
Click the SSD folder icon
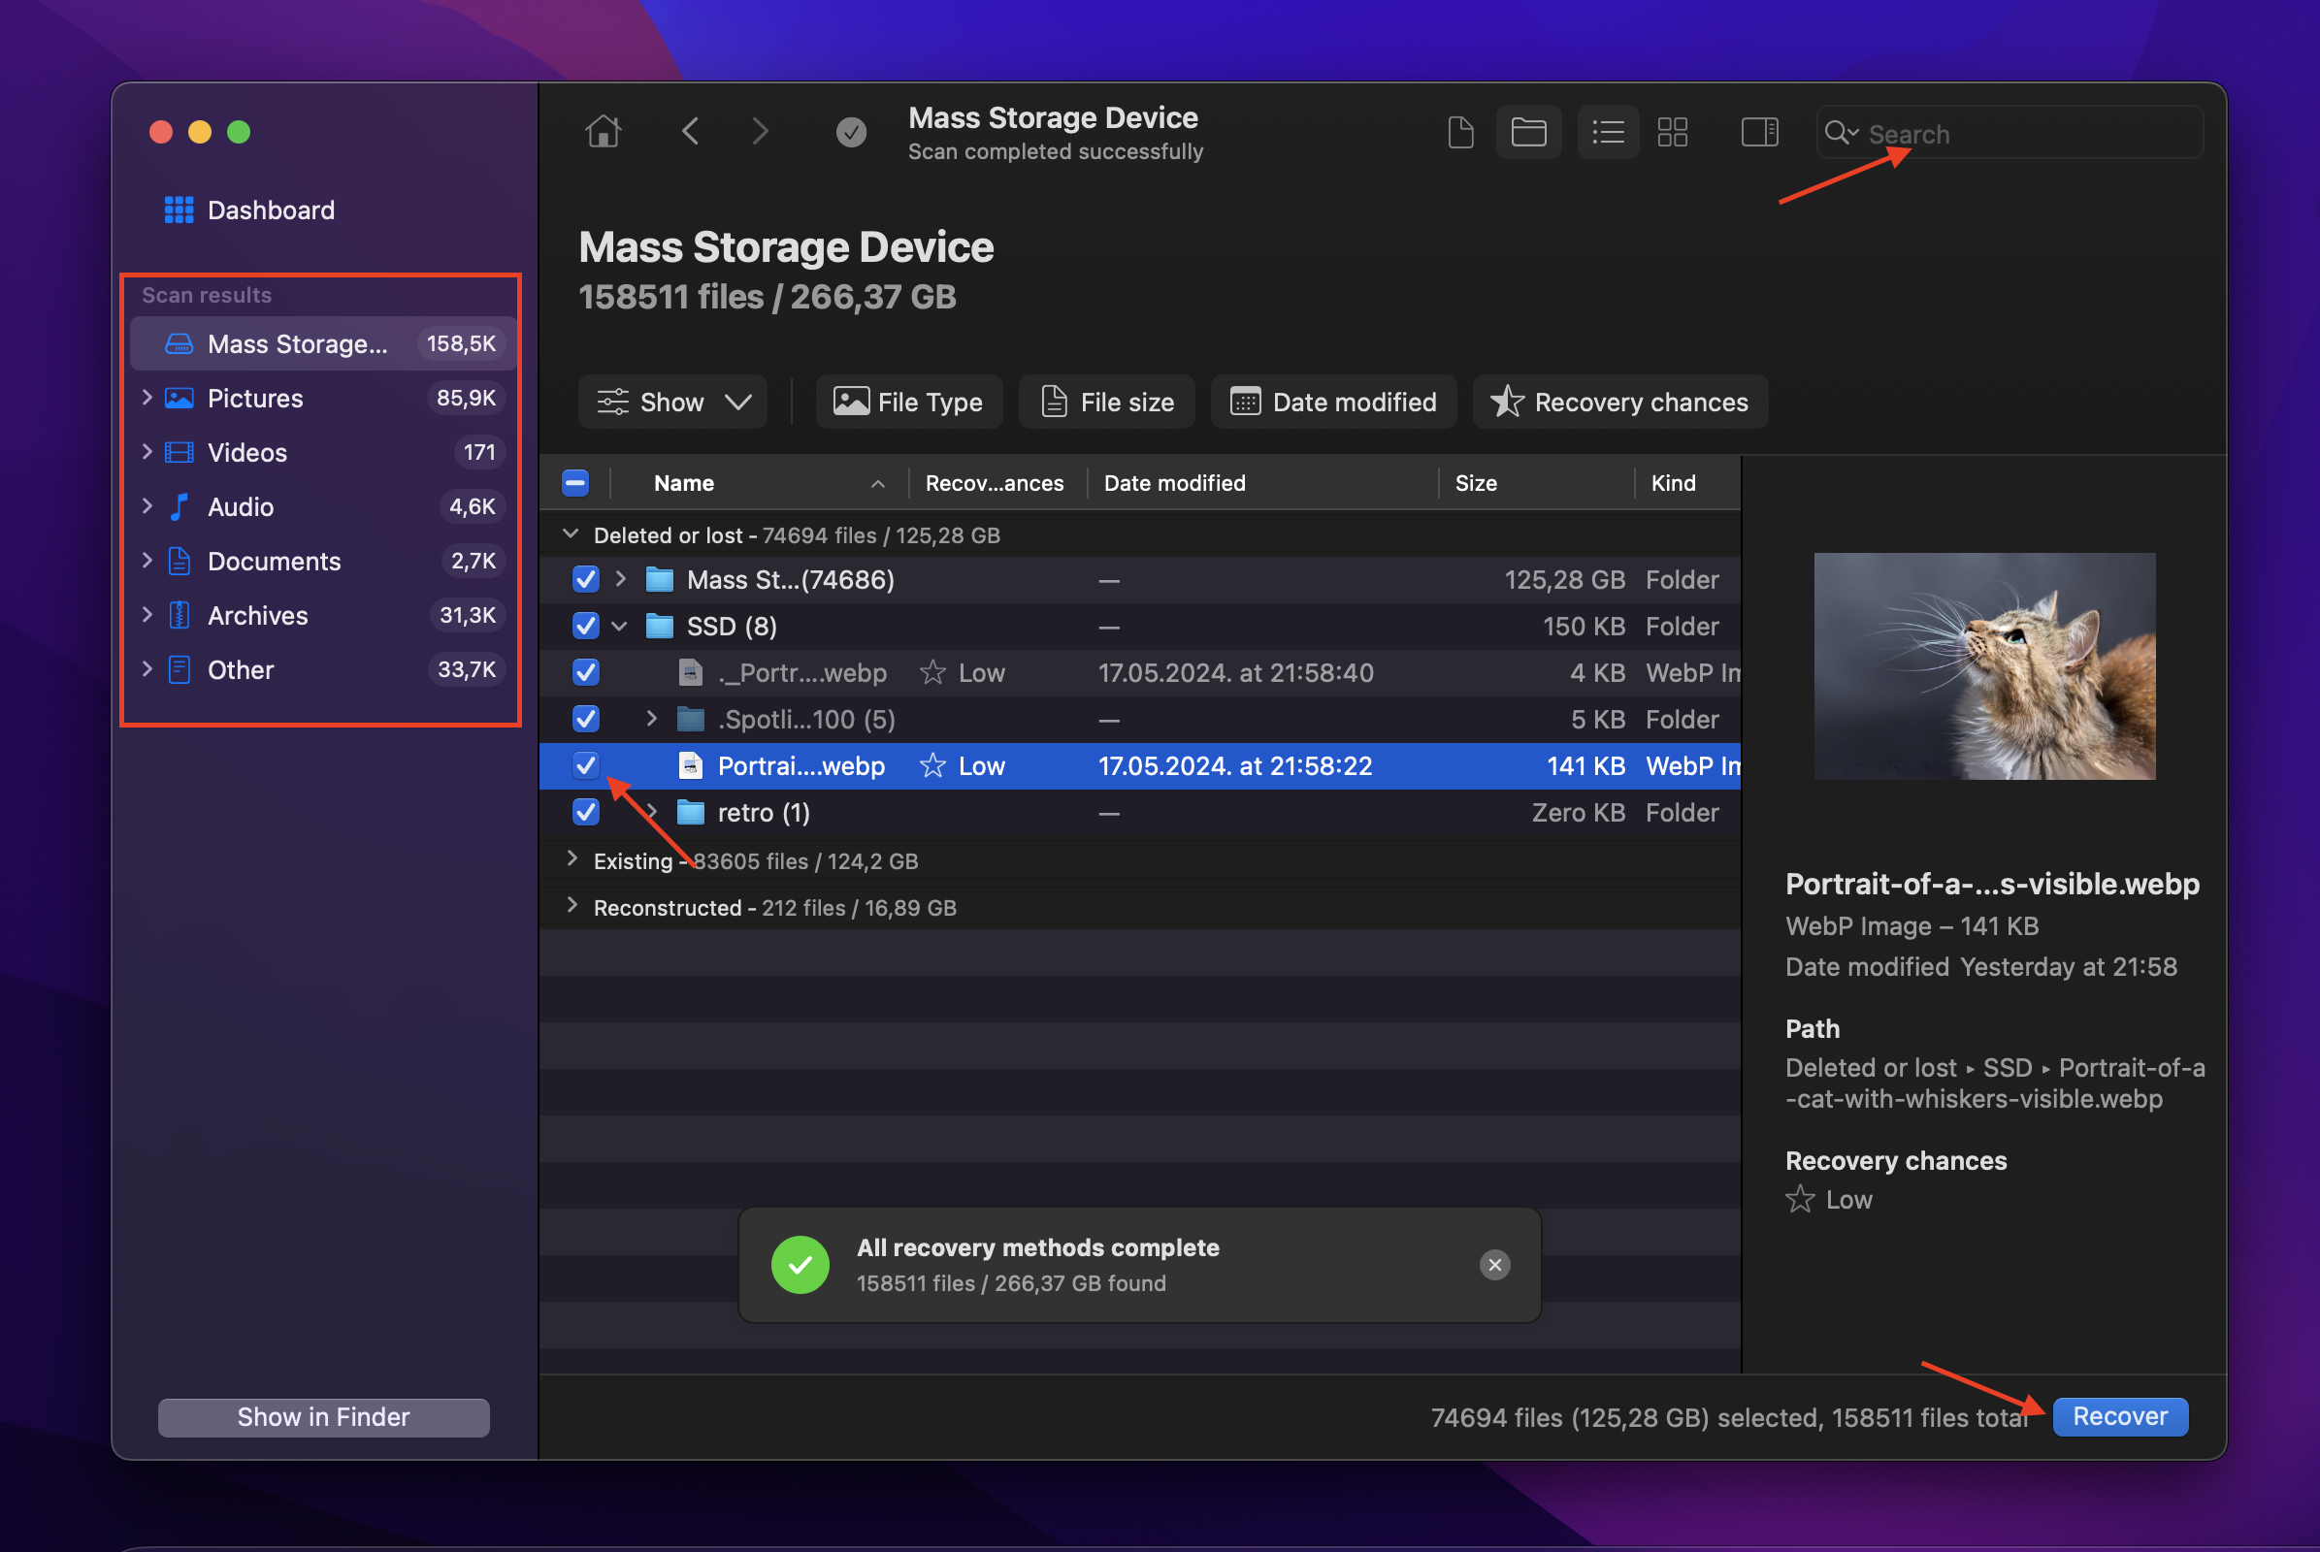click(659, 626)
